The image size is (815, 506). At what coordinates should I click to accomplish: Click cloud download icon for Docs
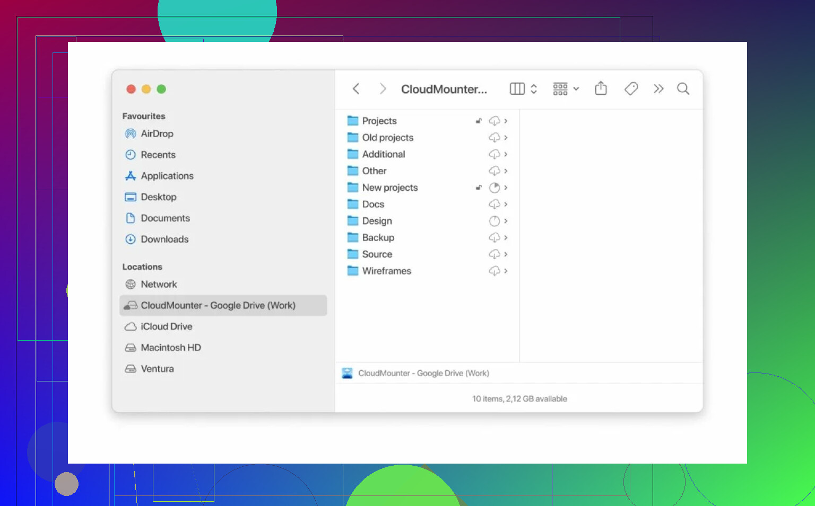(x=495, y=205)
